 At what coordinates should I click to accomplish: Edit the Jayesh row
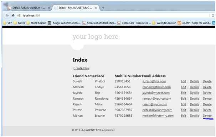[x=183, y=93]
